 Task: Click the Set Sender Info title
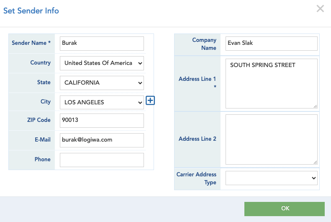[x=31, y=11]
